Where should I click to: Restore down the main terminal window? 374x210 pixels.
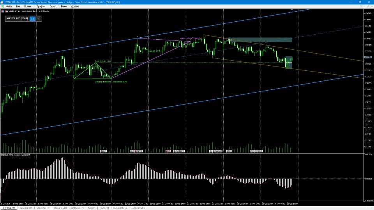(x=360, y=2)
